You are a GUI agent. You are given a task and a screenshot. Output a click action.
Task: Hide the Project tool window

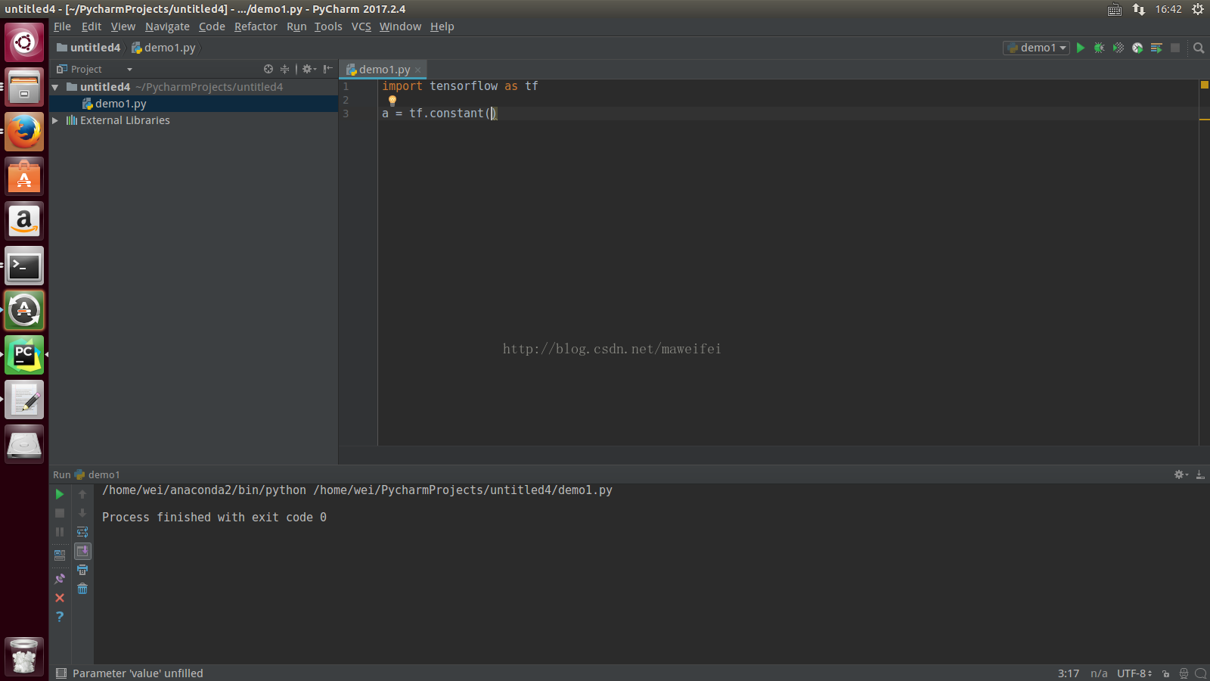click(x=327, y=69)
